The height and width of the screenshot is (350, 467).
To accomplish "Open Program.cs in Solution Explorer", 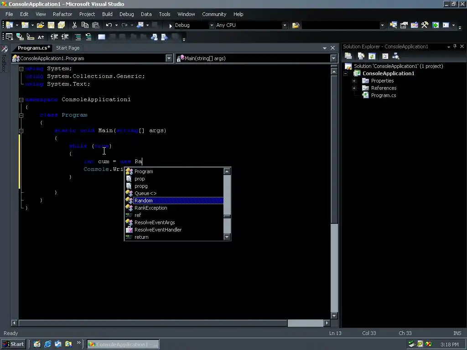I will (383, 96).
